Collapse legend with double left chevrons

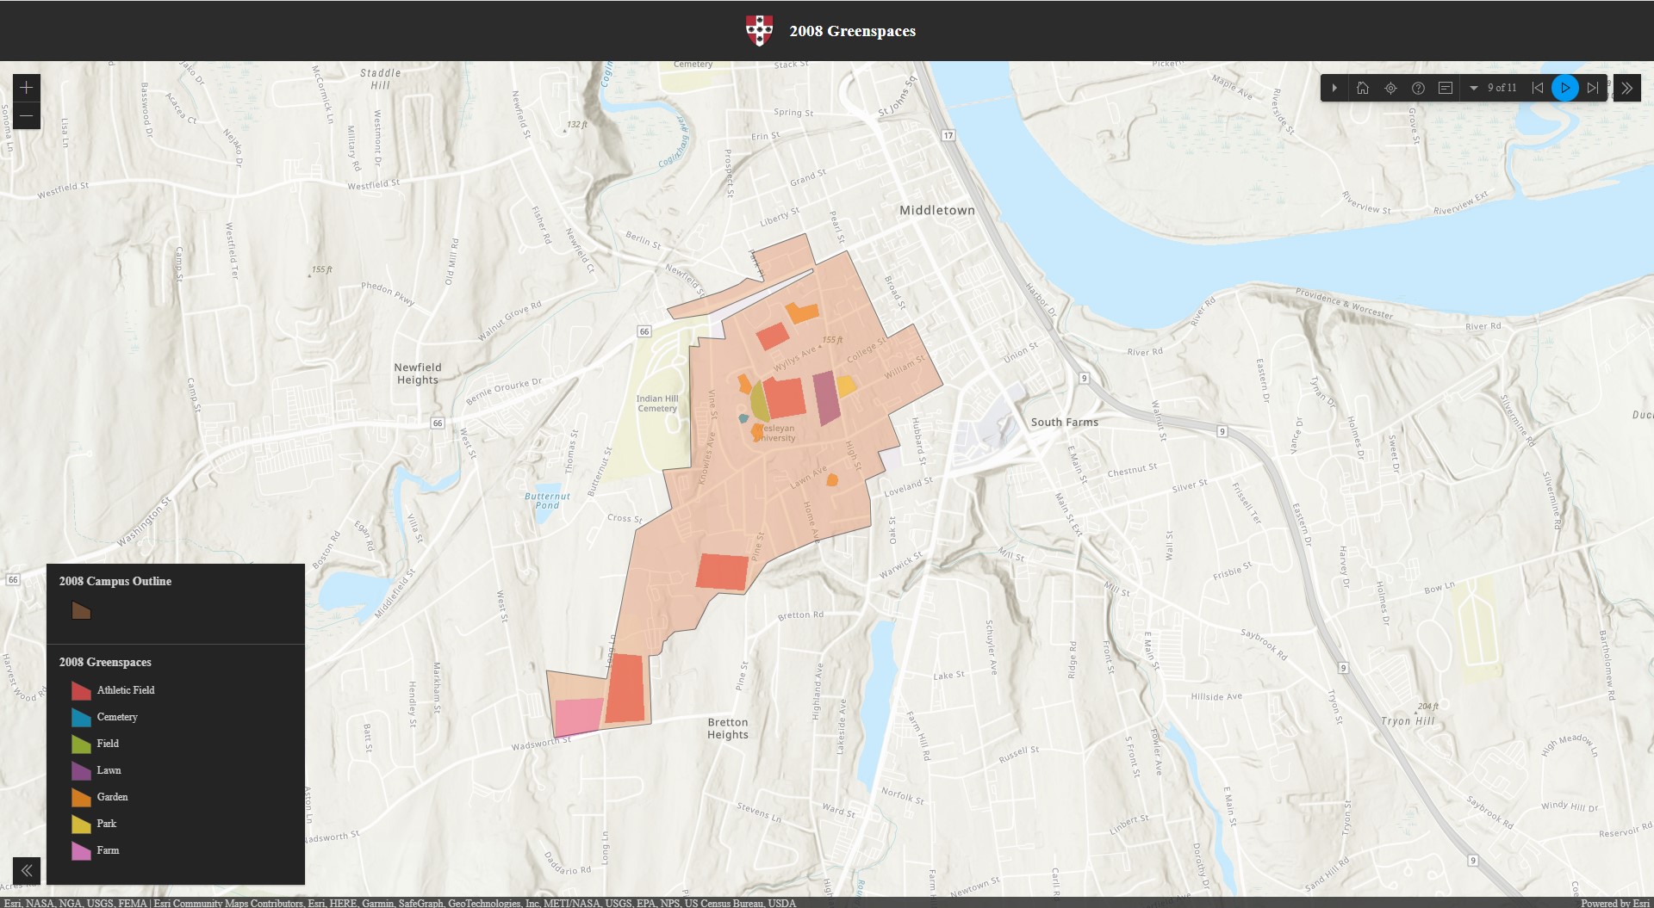coord(27,870)
